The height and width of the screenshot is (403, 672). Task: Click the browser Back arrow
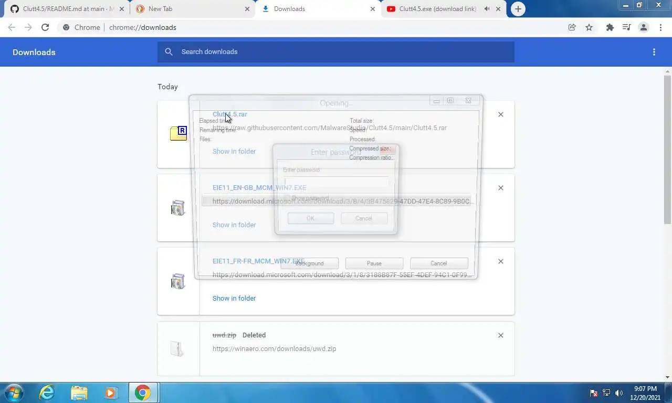[12, 27]
